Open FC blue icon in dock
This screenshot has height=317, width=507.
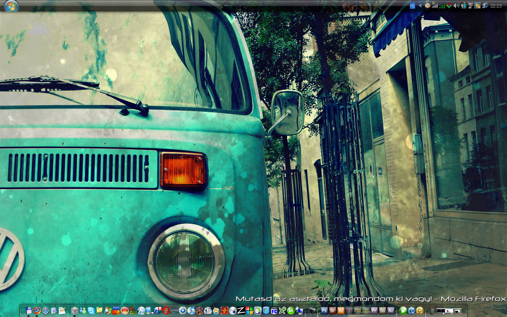point(274,310)
